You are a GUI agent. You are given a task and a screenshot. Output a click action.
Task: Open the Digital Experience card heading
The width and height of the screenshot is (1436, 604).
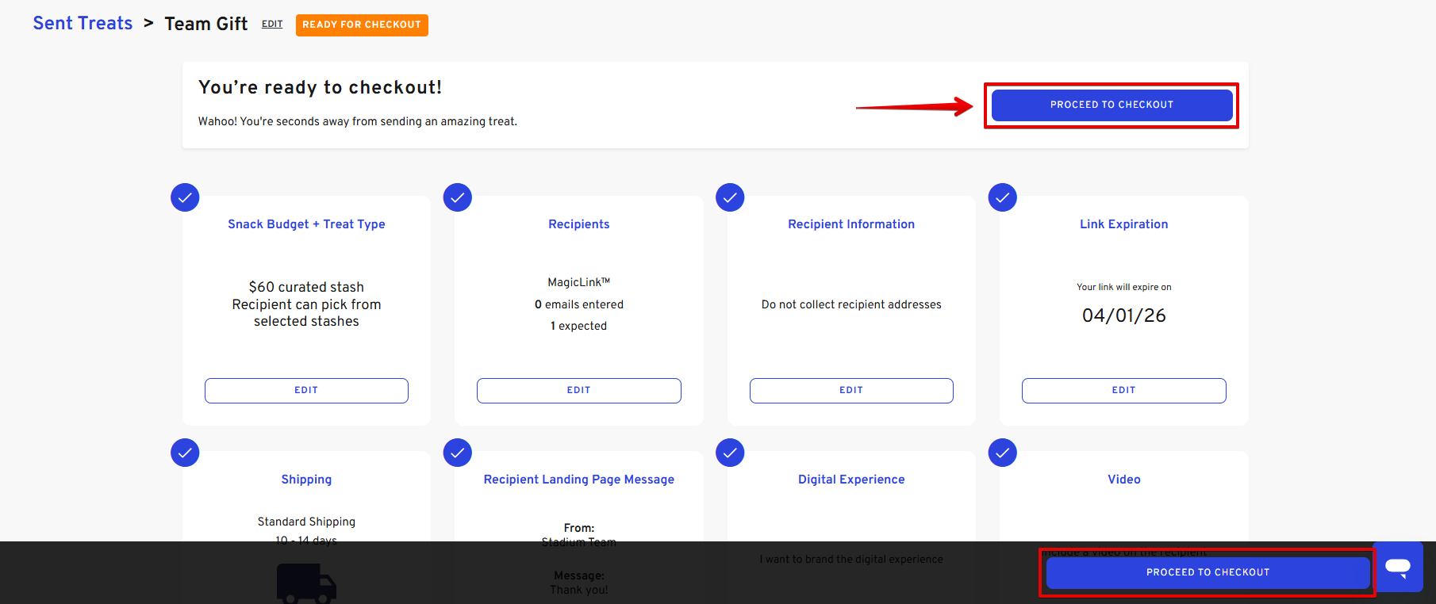pos(851,480)
